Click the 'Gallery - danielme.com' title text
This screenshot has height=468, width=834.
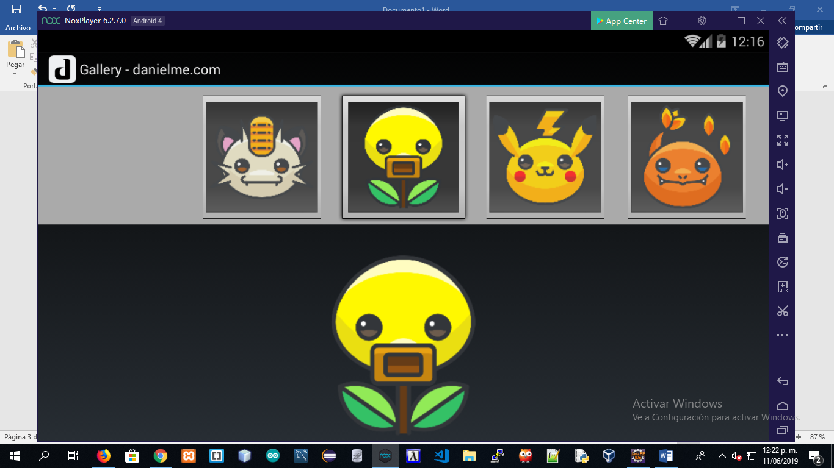point(150,69)
